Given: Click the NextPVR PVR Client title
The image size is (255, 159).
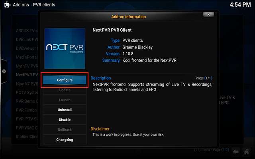Looking at the screenshot, I should 112,30.
